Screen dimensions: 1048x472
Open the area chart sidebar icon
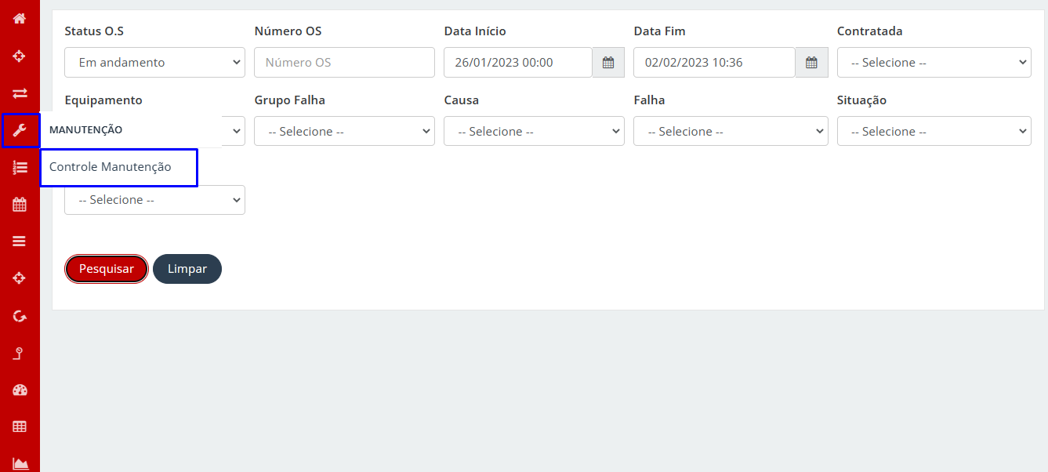[20, 463]
